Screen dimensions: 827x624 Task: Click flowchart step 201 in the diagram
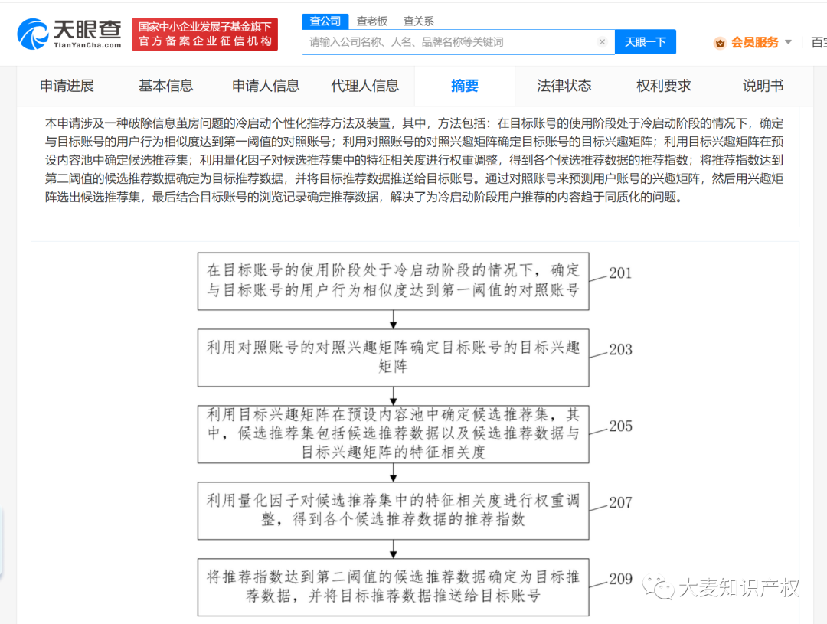point(393,282)
